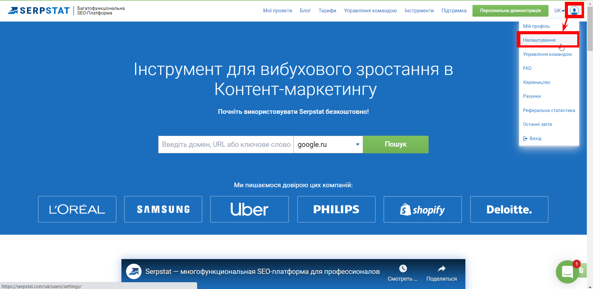The image size is (593, 289).
Task: Open Управління командою from the dropdown menu
Action: pos(547,54)
